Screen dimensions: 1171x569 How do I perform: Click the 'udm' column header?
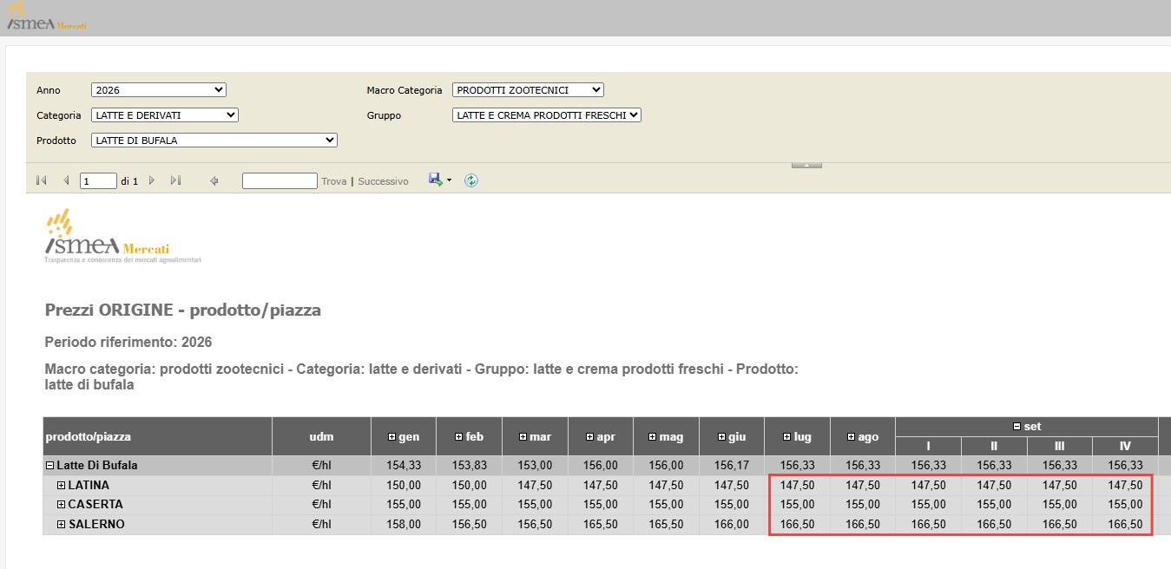coord(321,437)
